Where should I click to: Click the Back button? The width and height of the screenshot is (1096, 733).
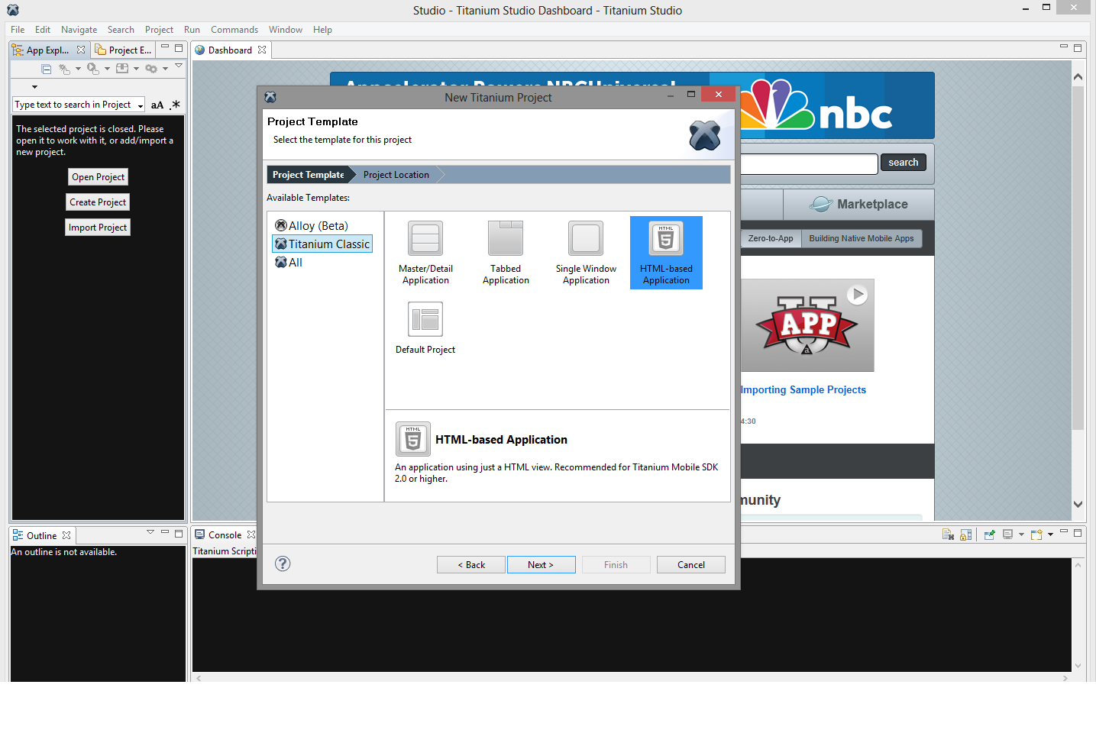pos(470,564)
